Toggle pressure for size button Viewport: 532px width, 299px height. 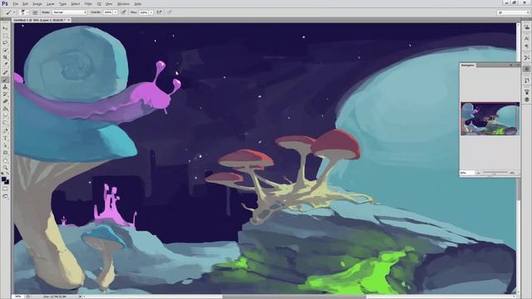click(x=169, y=12)
